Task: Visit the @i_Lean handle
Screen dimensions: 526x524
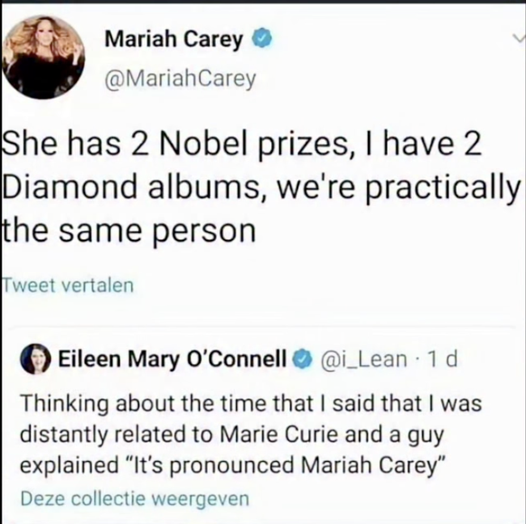Action: coord(363,360)
